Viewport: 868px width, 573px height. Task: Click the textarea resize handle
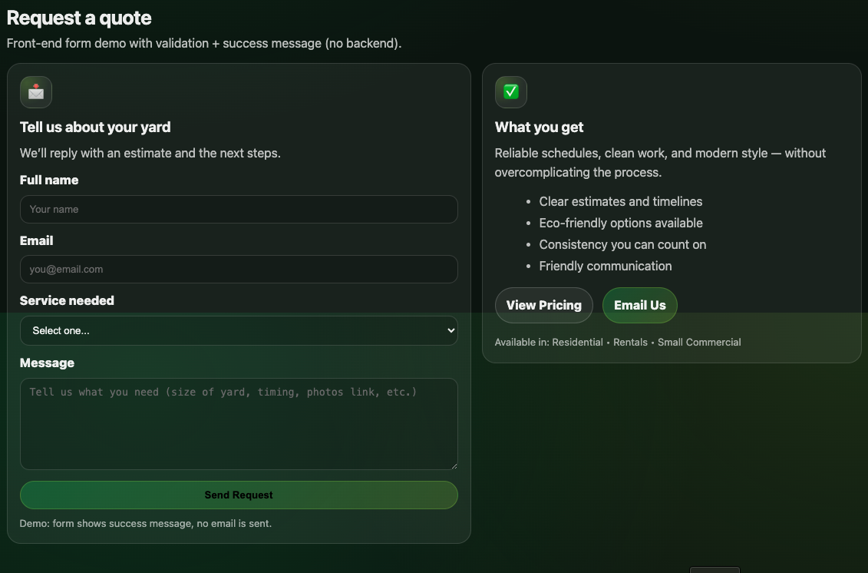(453, 465)
